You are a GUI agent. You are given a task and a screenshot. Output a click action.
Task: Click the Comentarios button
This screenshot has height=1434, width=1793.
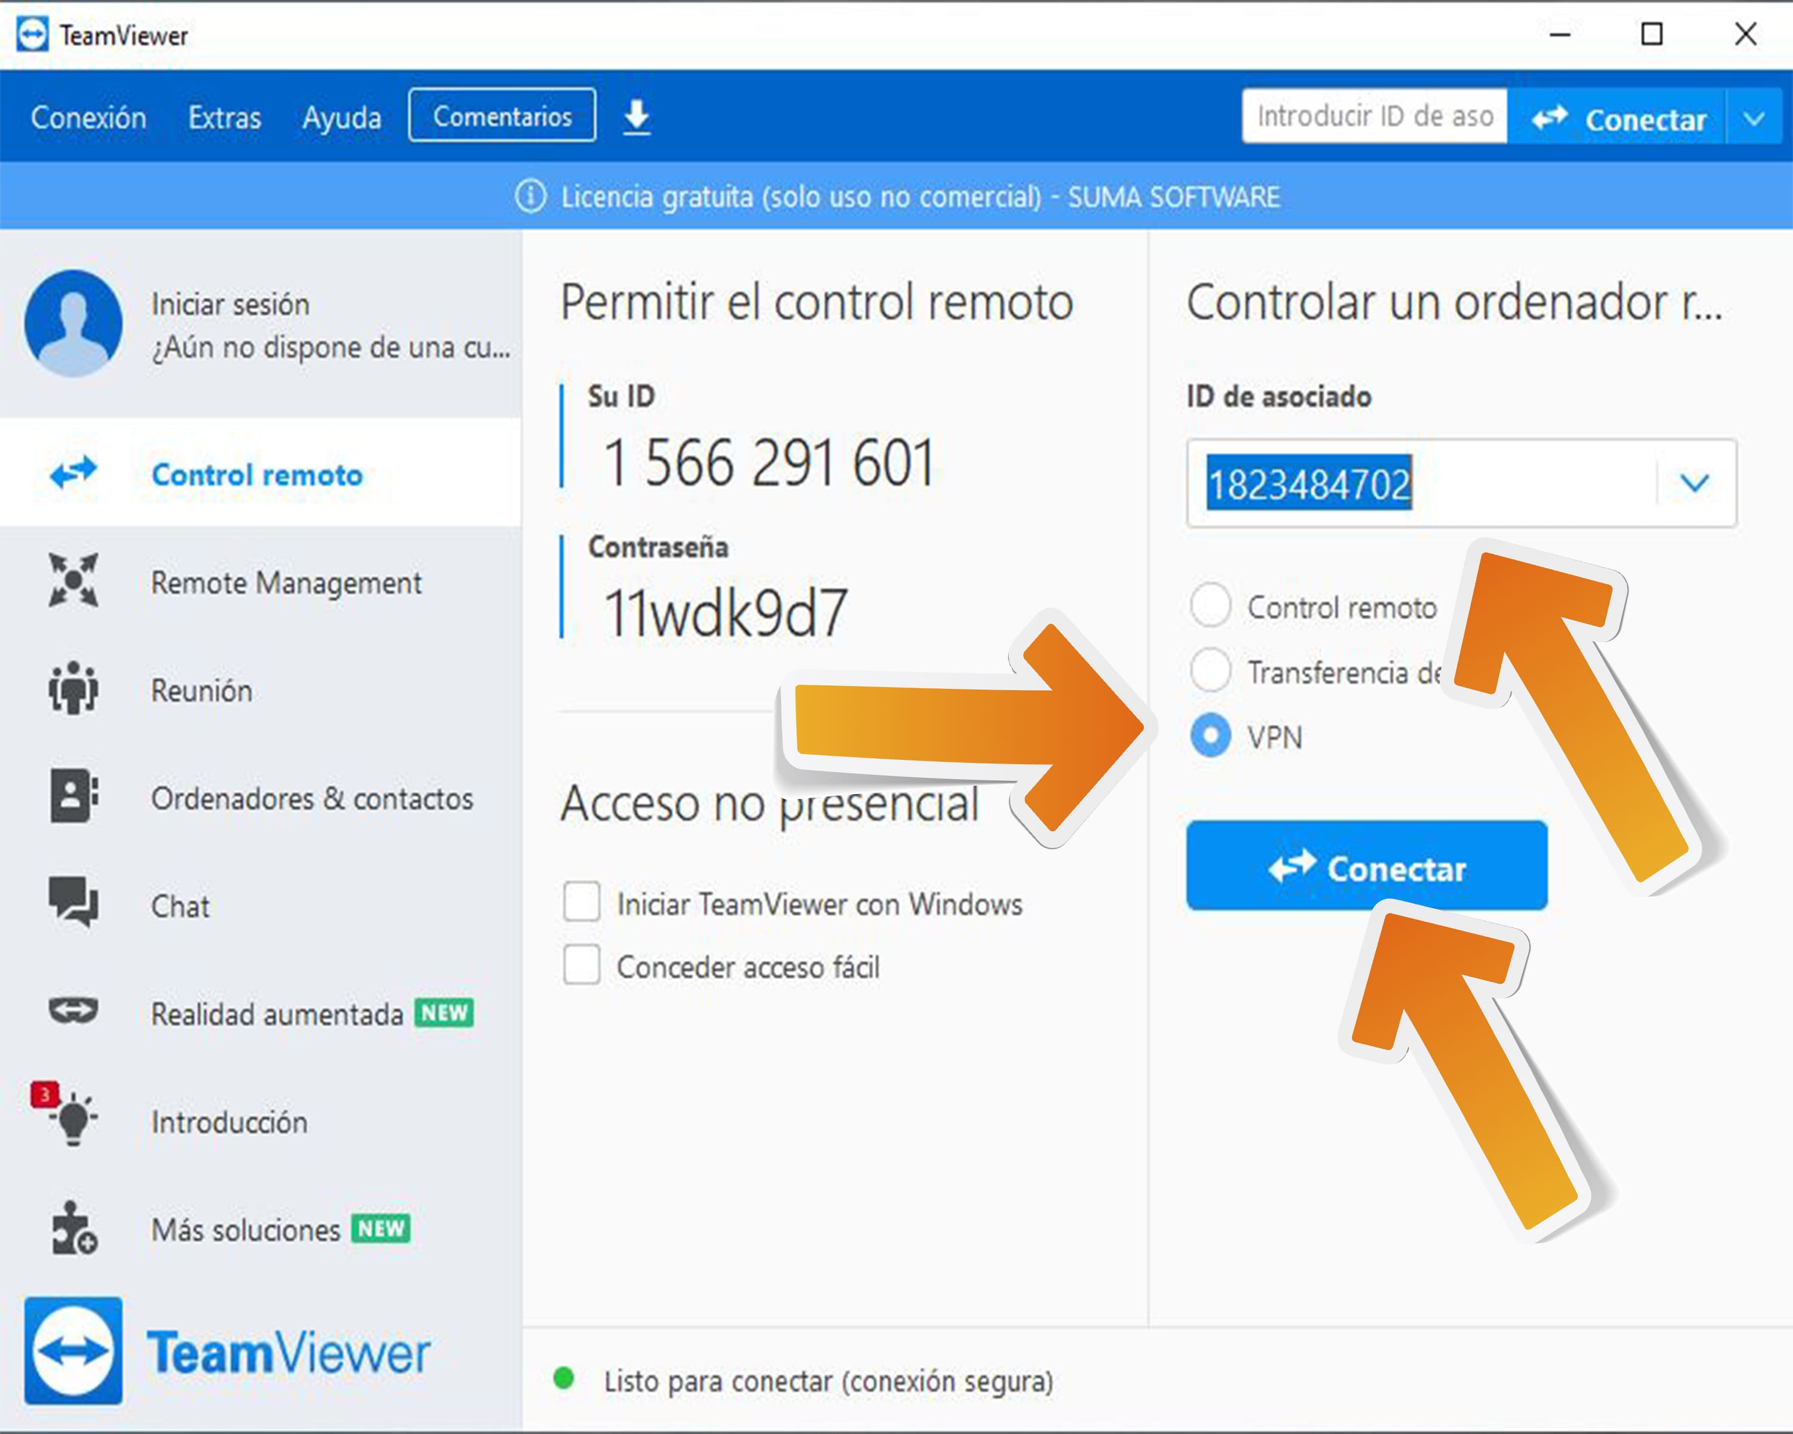point(501,115)
